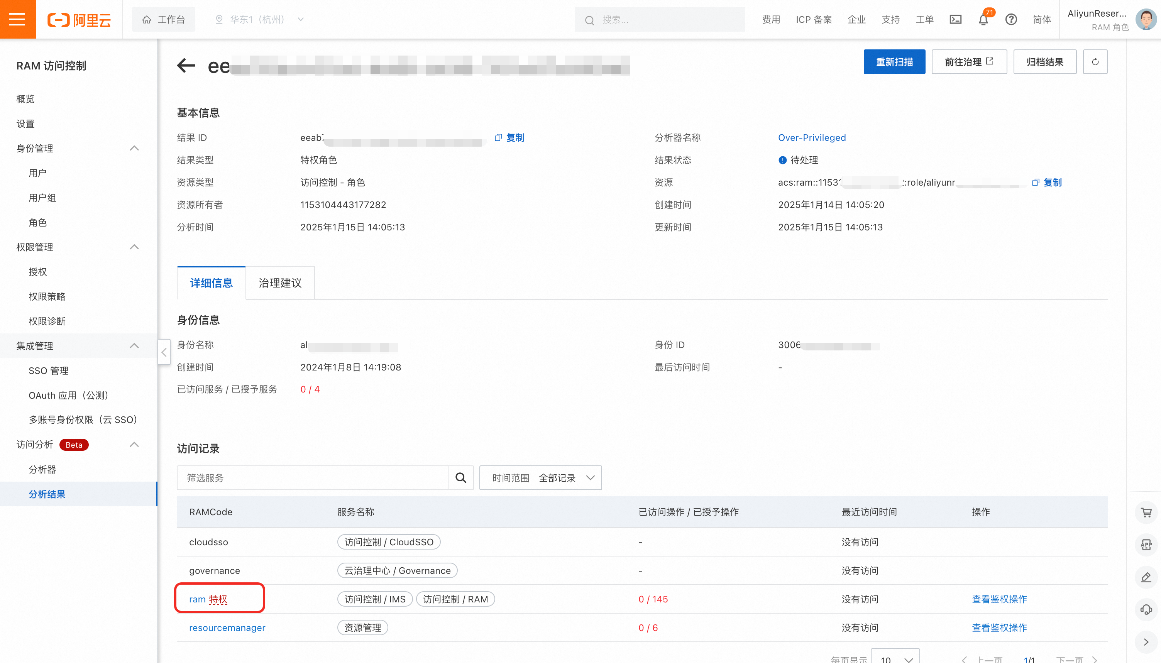Open the customer service headset icon
Image resolution: width=1161 pixels, height=663 pixels.
pos(1146,610)
